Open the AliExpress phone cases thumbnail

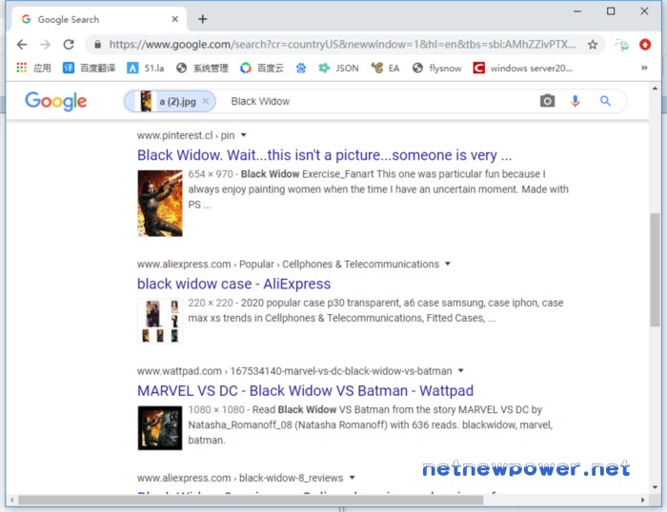click(160, 321)
